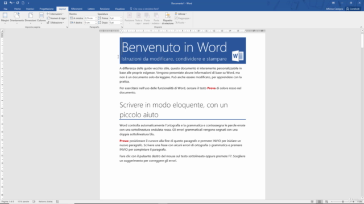Image resolution: width=364 pixels, height=204 pixels.
Task: Open the Dimensioni page size menu
Action: (x=30, y=18)
